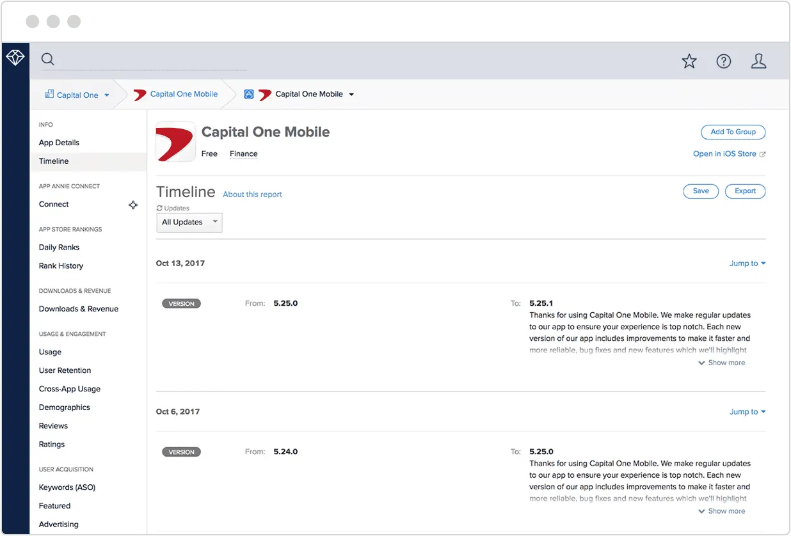Expand Show more for version 5.25.0 notes
Screen dimensions: 791x536
722,511
